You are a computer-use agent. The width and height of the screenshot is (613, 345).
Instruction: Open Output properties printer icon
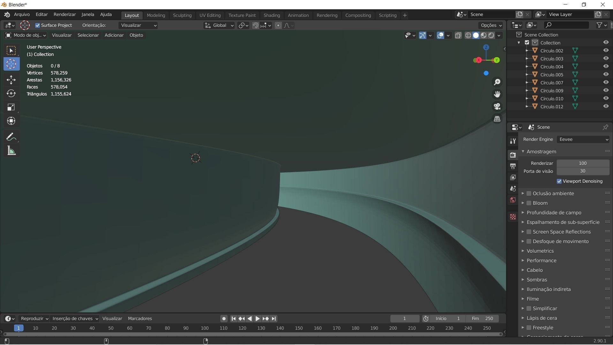513,166
